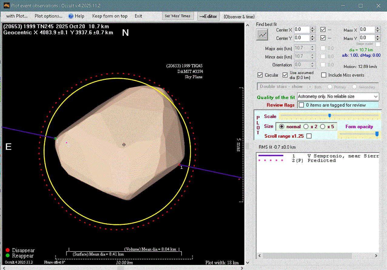
Task: Click the Scale slider handle
Action: (x=329, y=115)
